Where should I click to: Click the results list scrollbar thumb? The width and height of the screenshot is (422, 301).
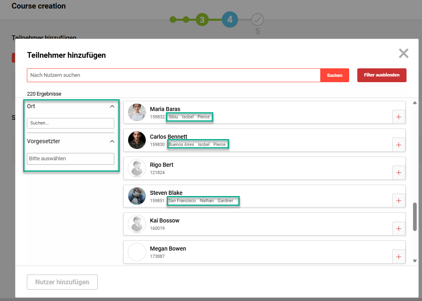click(415, 217)
